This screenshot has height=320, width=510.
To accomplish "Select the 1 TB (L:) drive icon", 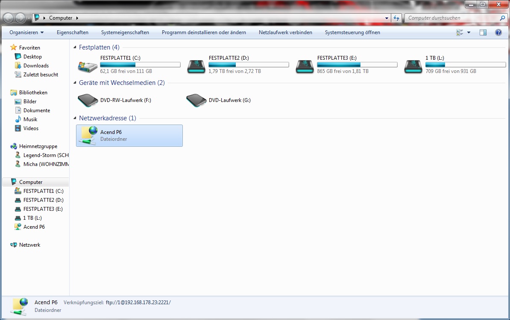I will 413,66.
